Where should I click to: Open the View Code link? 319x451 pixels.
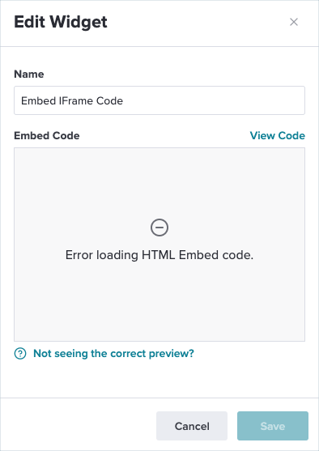tap(277, 135)
